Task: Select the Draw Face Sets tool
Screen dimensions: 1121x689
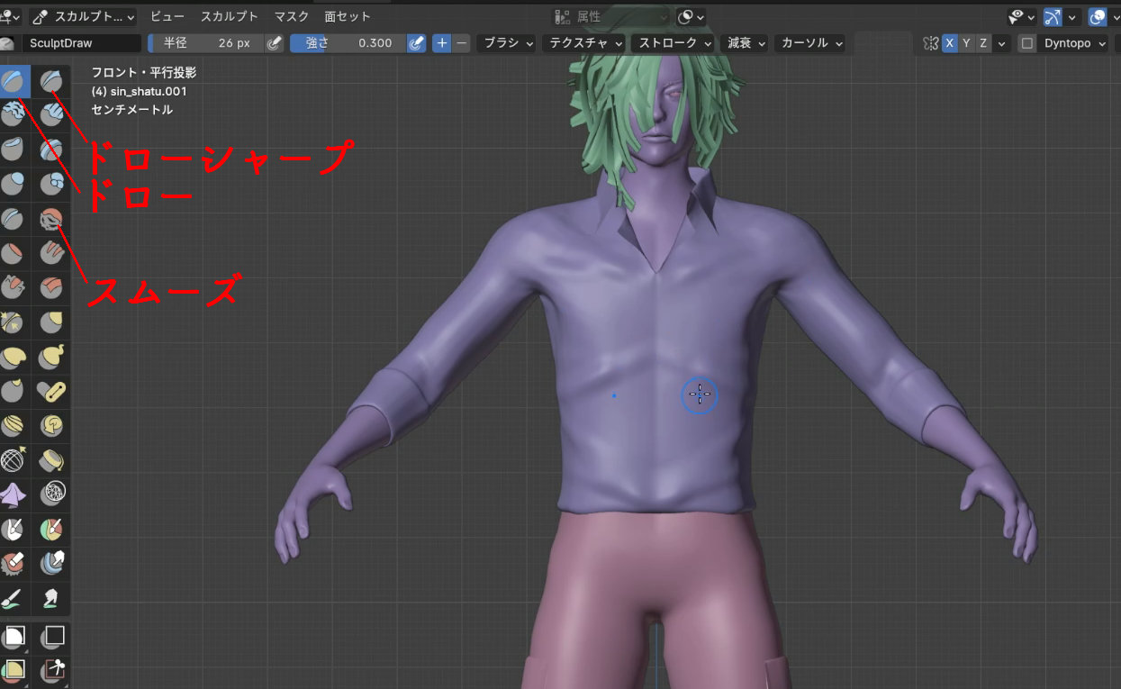Action: 50,529
